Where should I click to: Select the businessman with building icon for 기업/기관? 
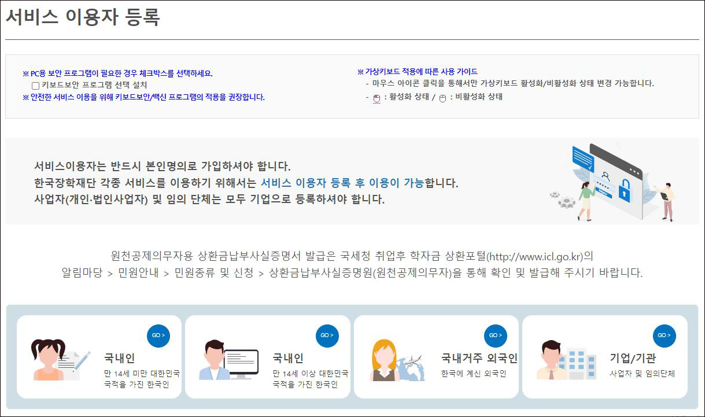(566, 360)
